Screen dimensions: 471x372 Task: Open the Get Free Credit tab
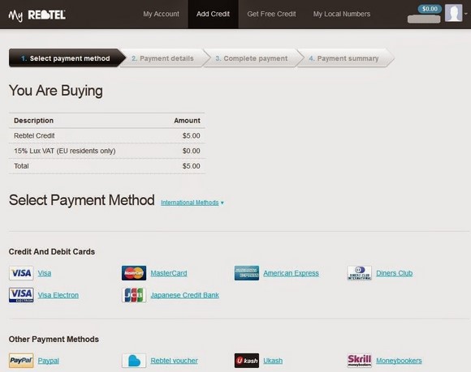(x=271, y=14)
